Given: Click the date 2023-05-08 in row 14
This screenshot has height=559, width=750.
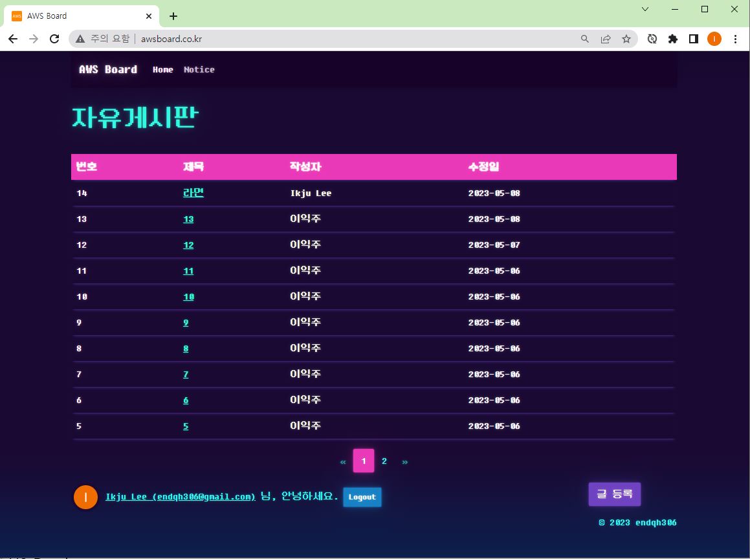Looking at the screenshot, I should [x=494, y=193].
